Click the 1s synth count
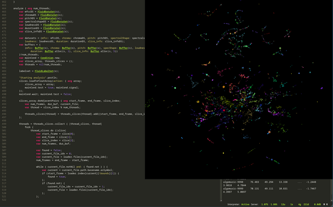The image size is (333, 207). coord(292,204)
